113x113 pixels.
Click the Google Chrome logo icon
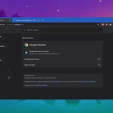pyautogui.click(x=26, y=45)
